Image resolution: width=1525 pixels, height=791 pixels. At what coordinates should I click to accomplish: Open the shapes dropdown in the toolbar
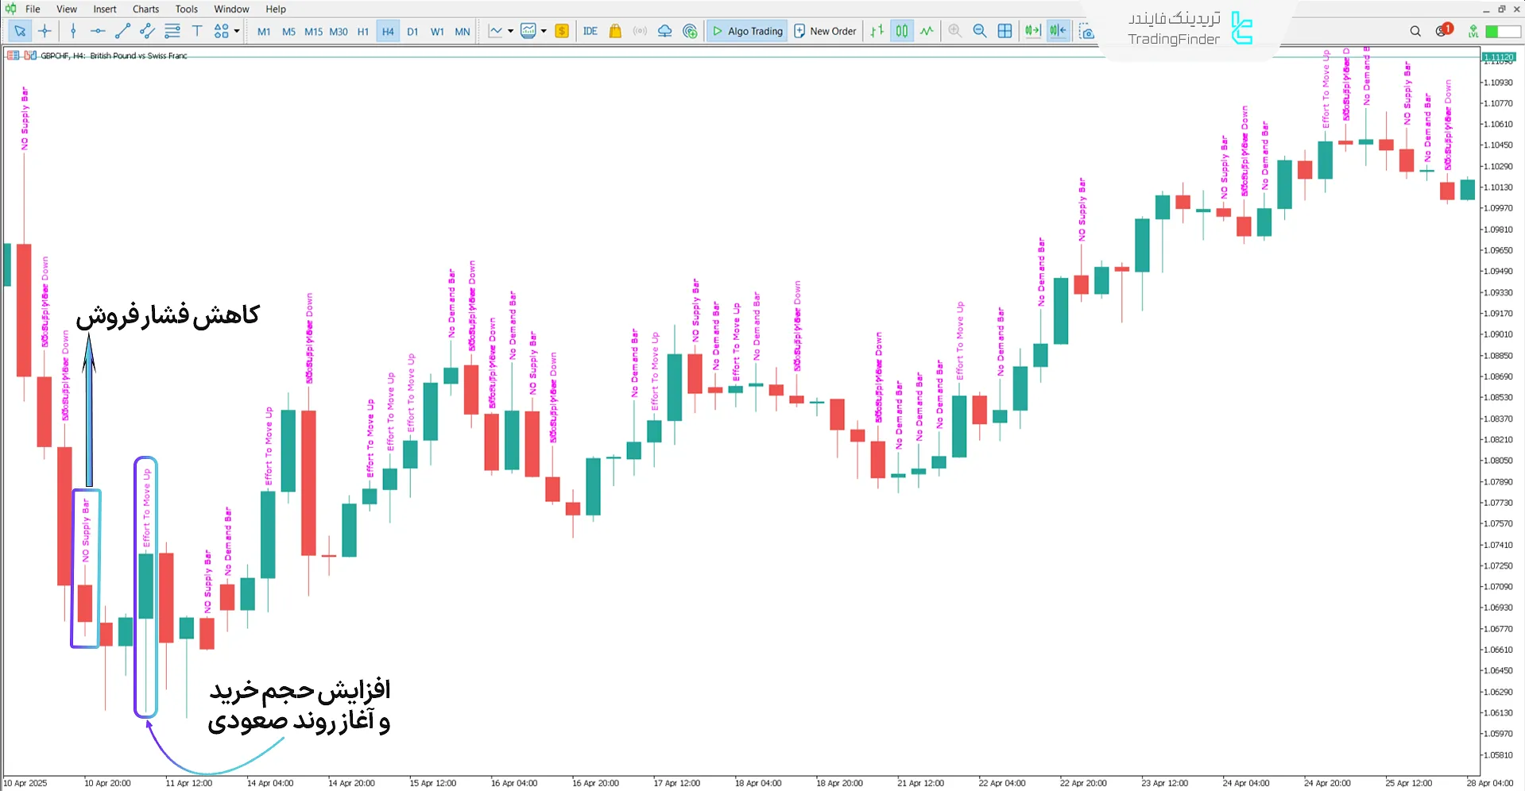tap(235, 32)
